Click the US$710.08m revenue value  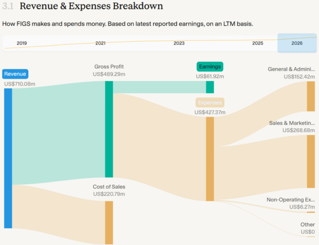click(x=20, y=84)
